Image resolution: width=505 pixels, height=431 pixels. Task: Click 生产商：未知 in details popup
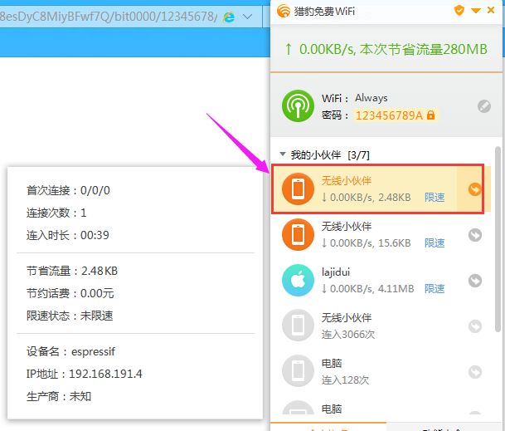coord(59,396)
